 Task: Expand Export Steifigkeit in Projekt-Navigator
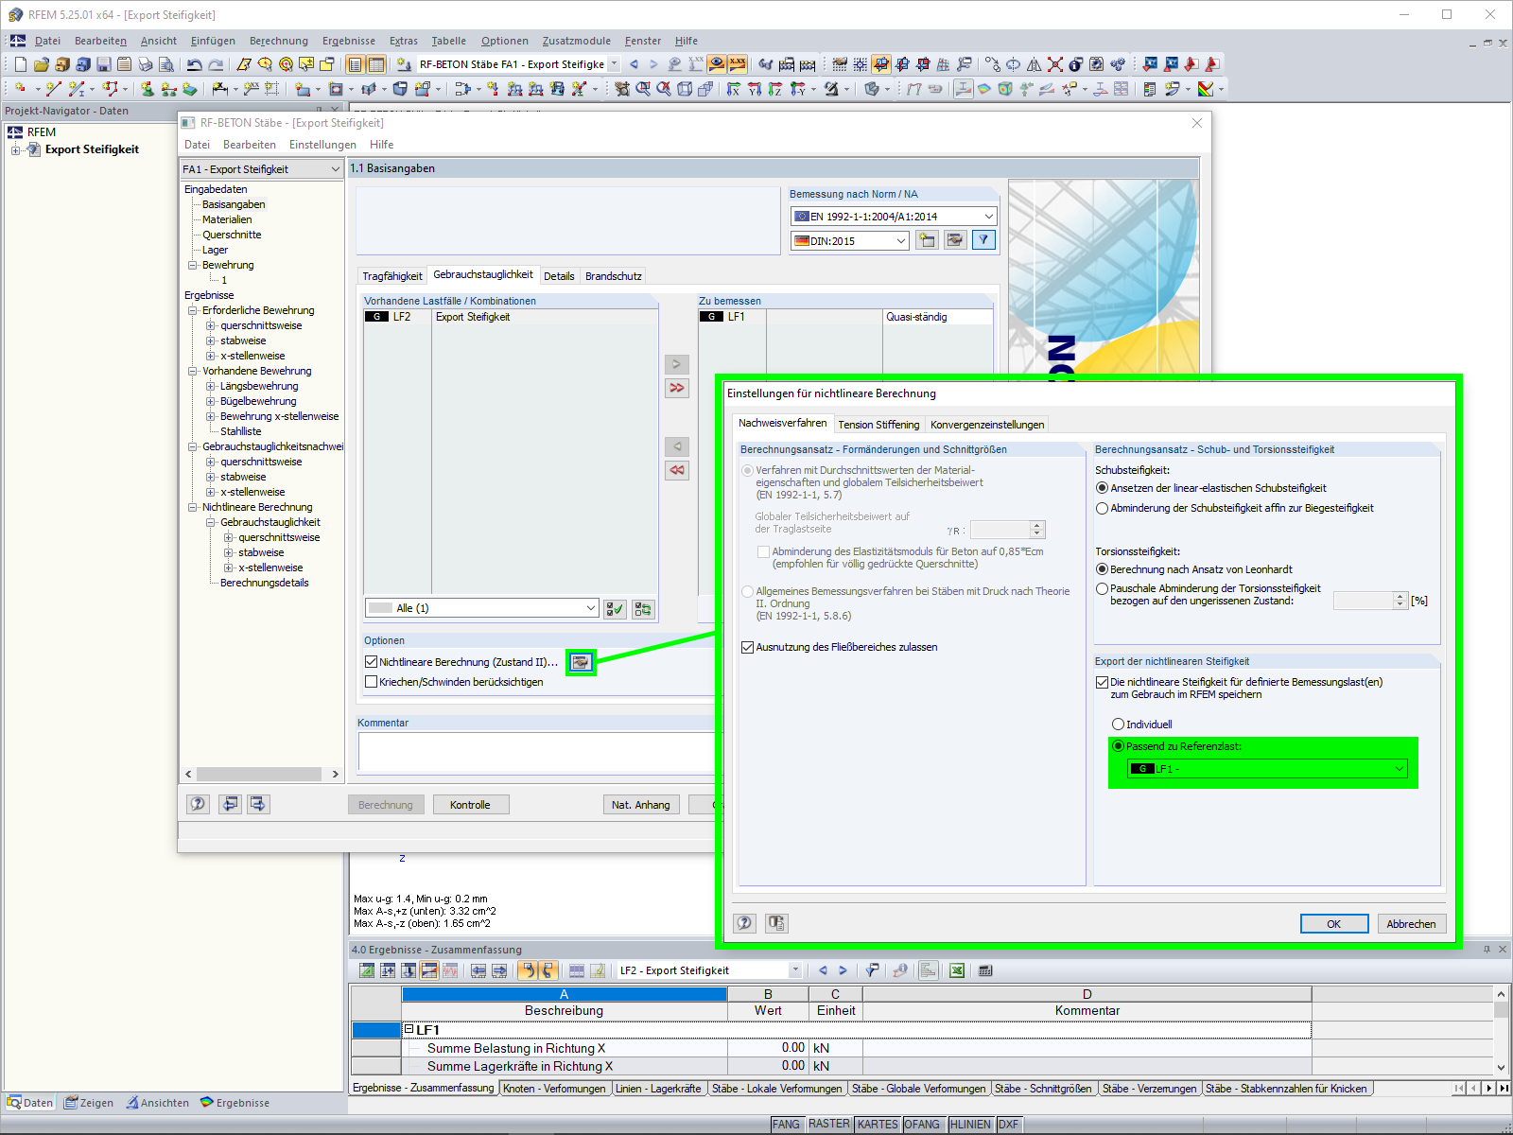click(x=15, y=149)
